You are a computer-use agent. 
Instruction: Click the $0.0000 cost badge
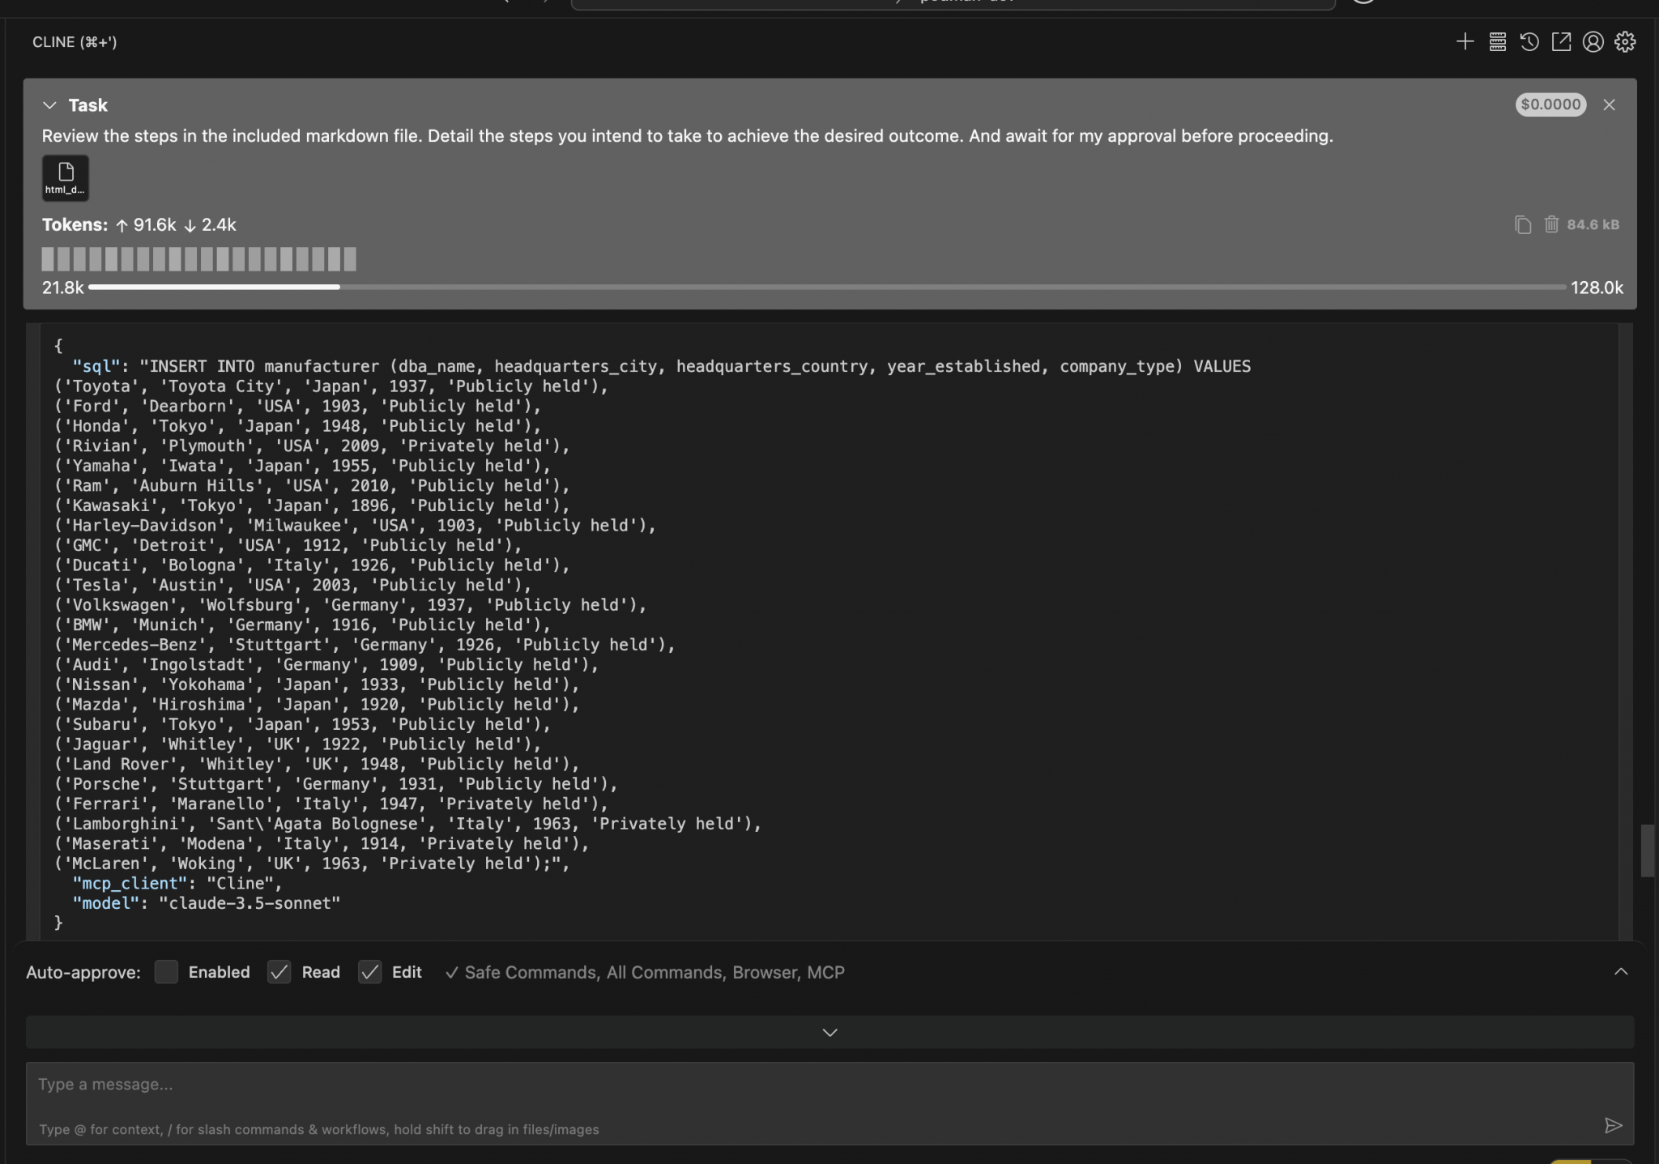click(1549, 104)
